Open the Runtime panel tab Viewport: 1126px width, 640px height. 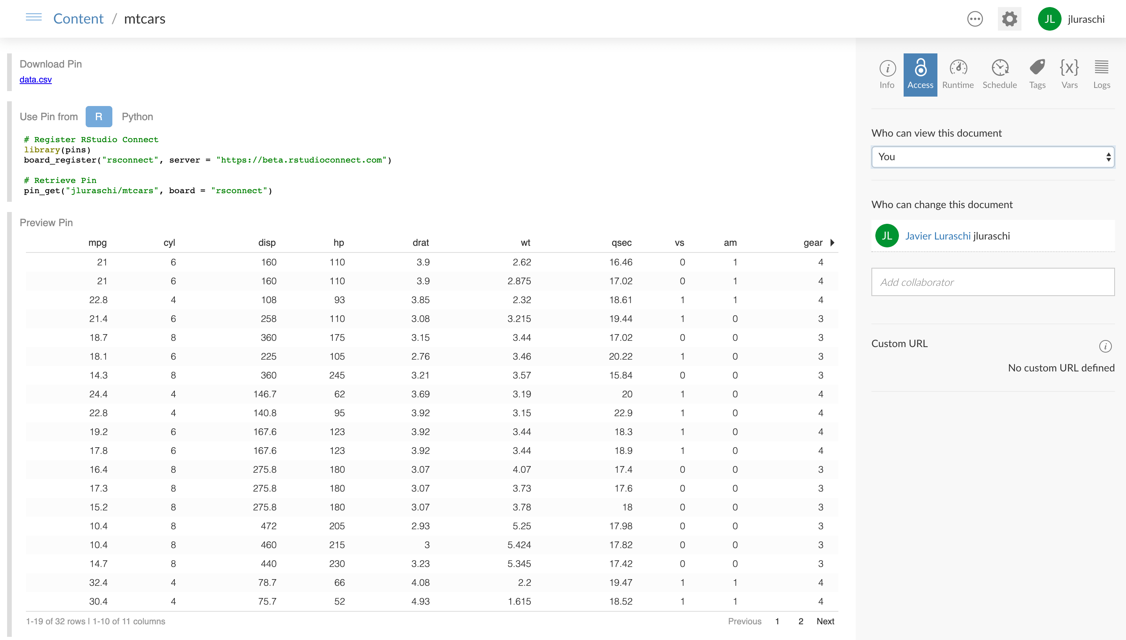tap(958, 74)
